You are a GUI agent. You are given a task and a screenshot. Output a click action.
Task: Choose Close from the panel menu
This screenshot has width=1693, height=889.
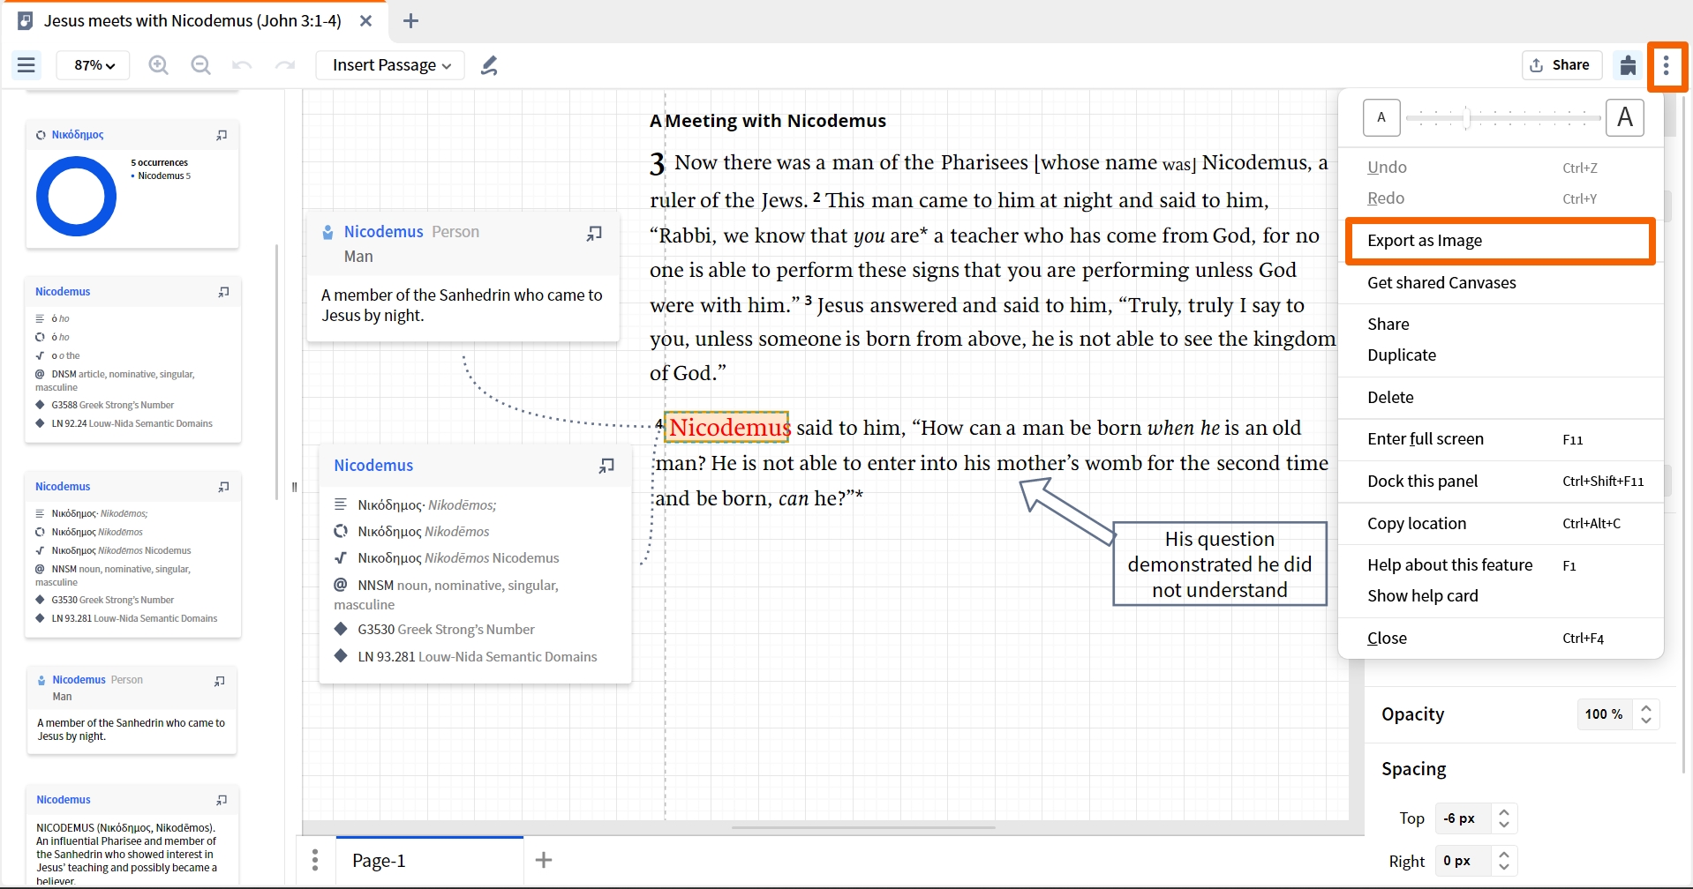coord(1501,639)
